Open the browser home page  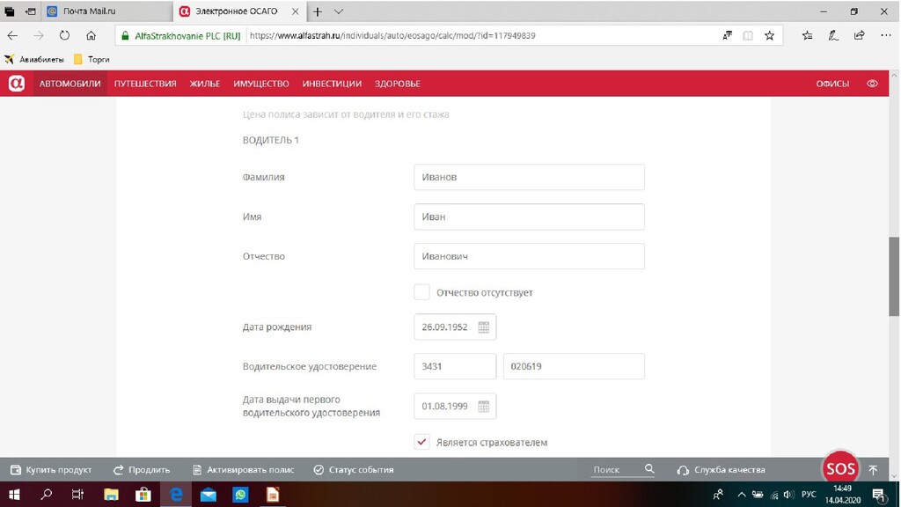[91, 35]
